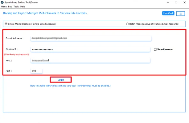The height and width of the screenshot is (123, 189).
Task: Click the Third-Party App Password note
Action: [17, 54]
